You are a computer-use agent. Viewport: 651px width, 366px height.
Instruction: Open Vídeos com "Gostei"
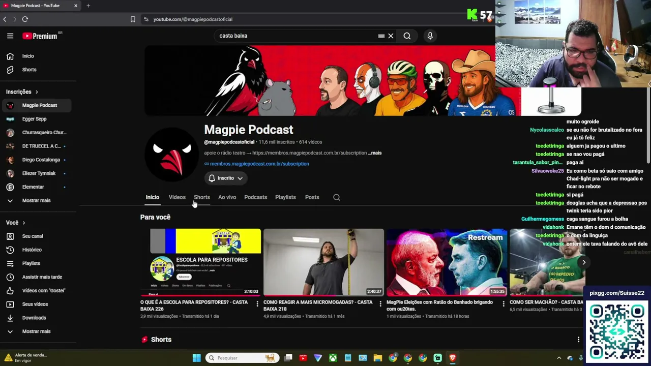coord(36,291)
